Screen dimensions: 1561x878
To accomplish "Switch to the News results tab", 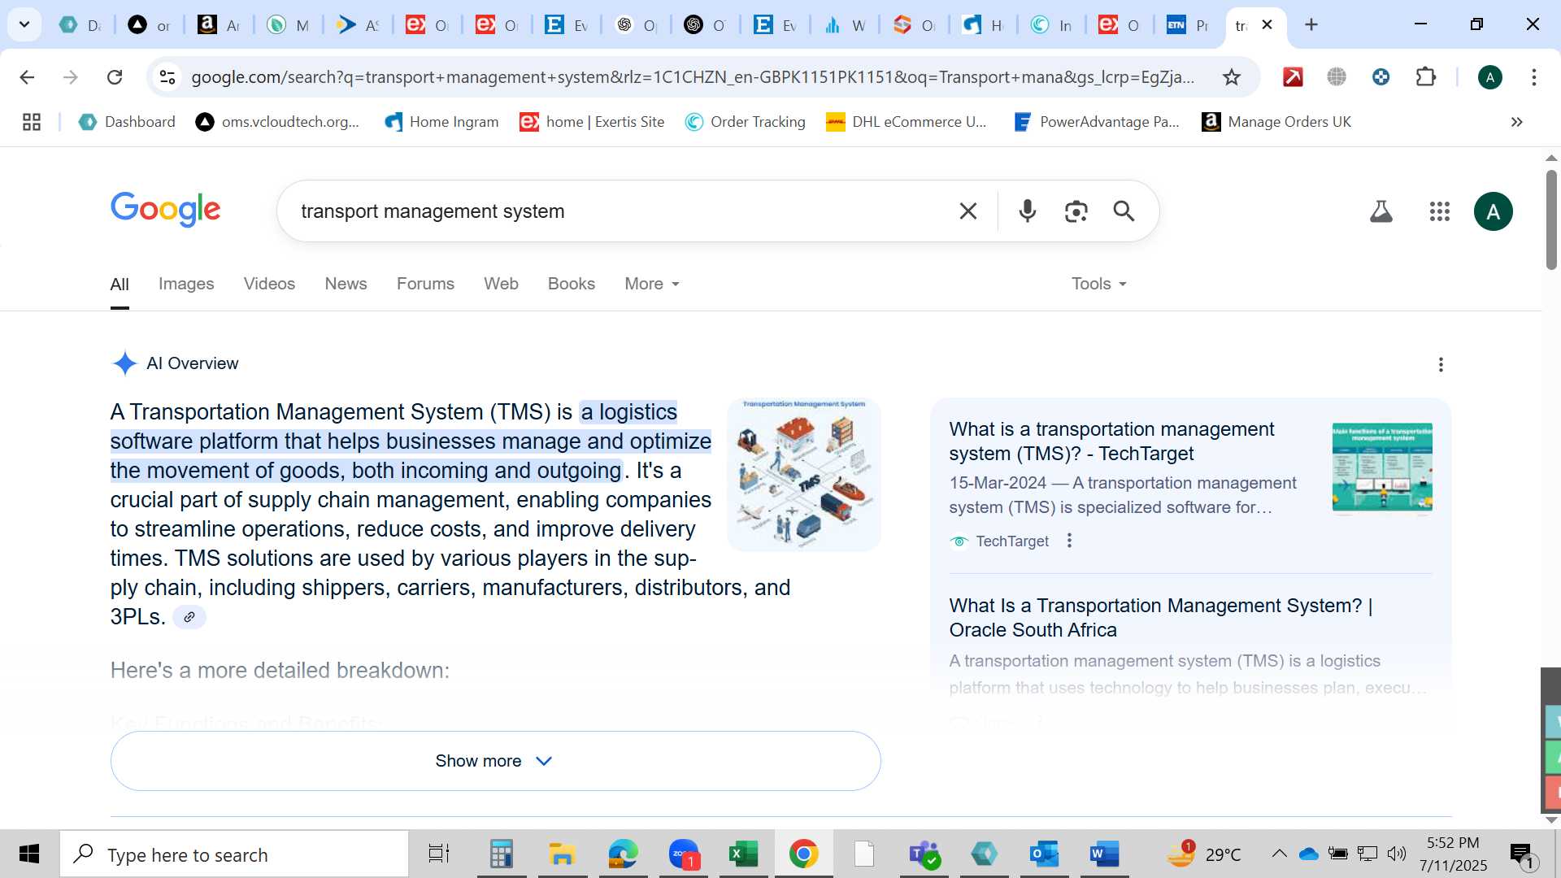I will 346,284.
